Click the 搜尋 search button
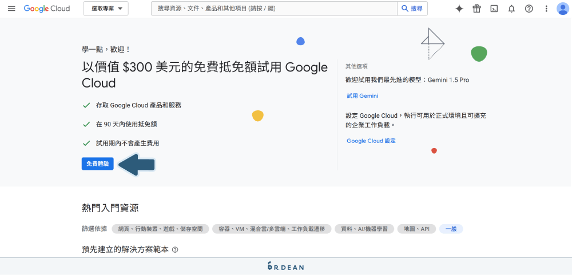Image resolution: width=572 pixels, height=275 pixels. pos(412,9)
